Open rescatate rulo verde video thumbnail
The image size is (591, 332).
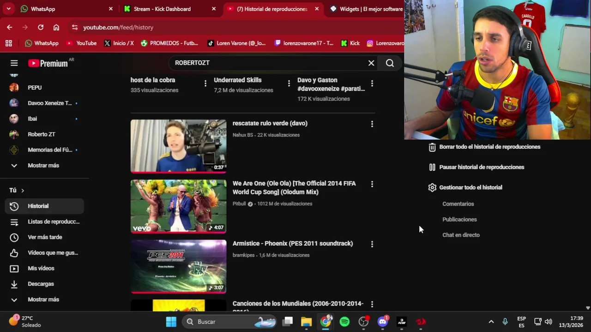(178, 146)
